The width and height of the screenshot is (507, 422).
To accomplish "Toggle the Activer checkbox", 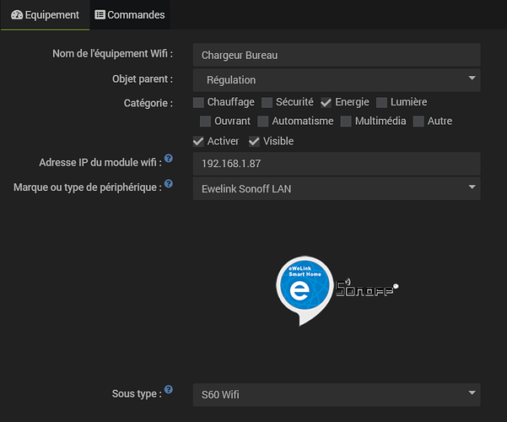I will pos(199,141).
